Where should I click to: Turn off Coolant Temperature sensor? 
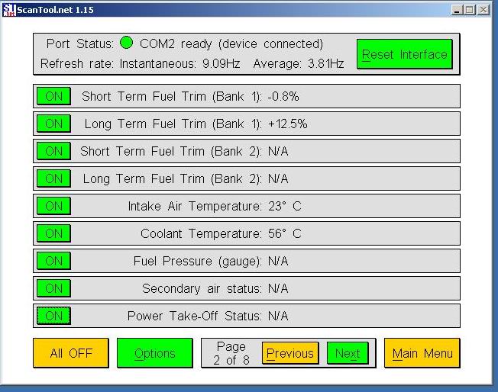coord(53,233)
